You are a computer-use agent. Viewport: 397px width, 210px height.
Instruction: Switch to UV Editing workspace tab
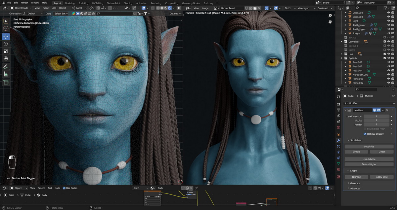click(98, 3)
